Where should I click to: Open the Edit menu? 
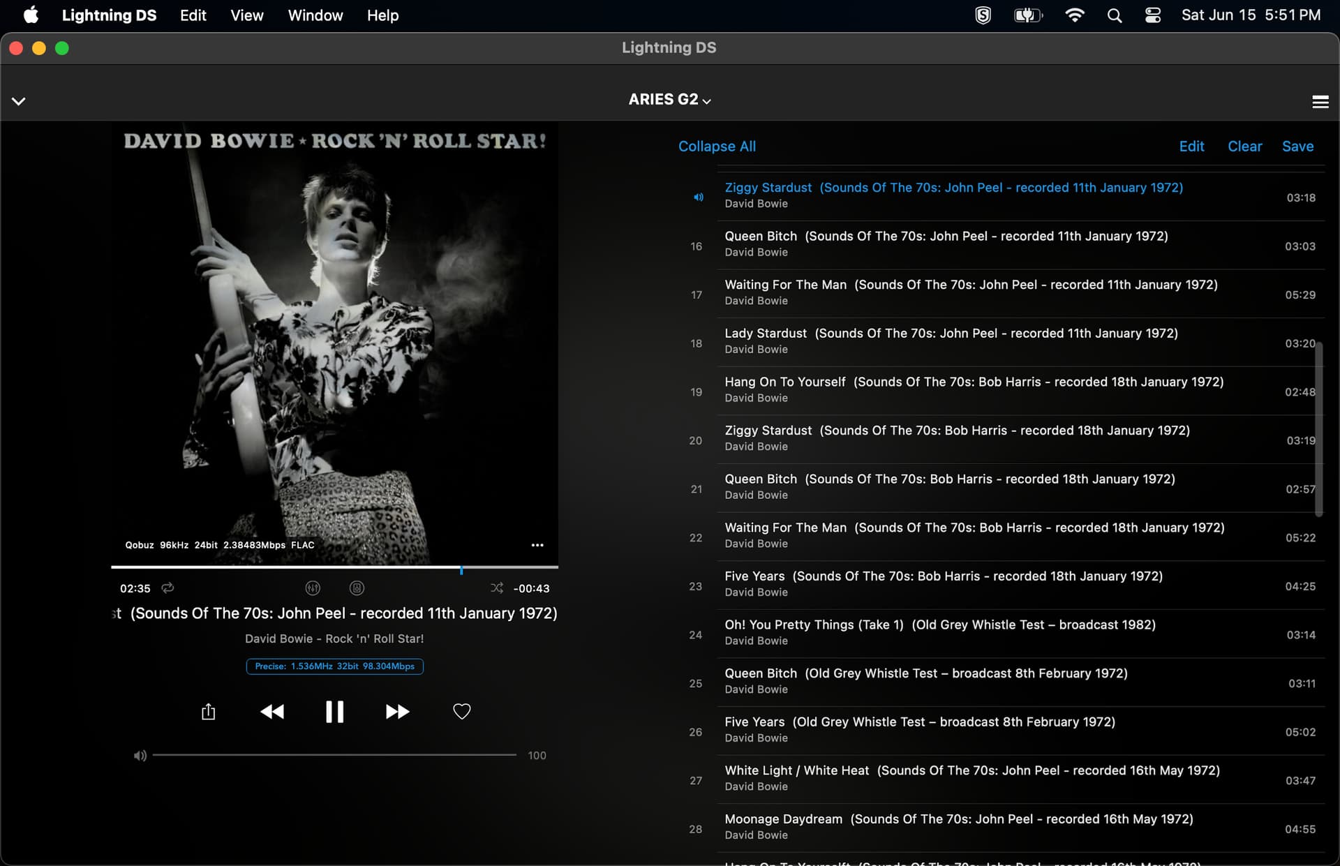[193, 15]
